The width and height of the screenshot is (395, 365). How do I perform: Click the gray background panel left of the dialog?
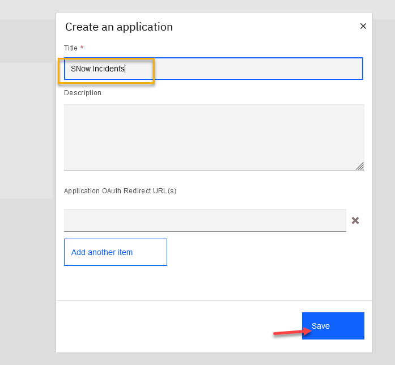[26, 130]
